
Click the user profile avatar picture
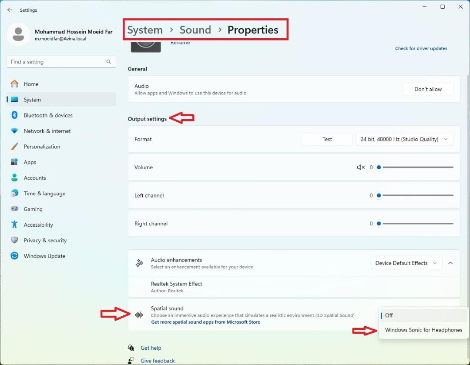click(x=18, y=34)
